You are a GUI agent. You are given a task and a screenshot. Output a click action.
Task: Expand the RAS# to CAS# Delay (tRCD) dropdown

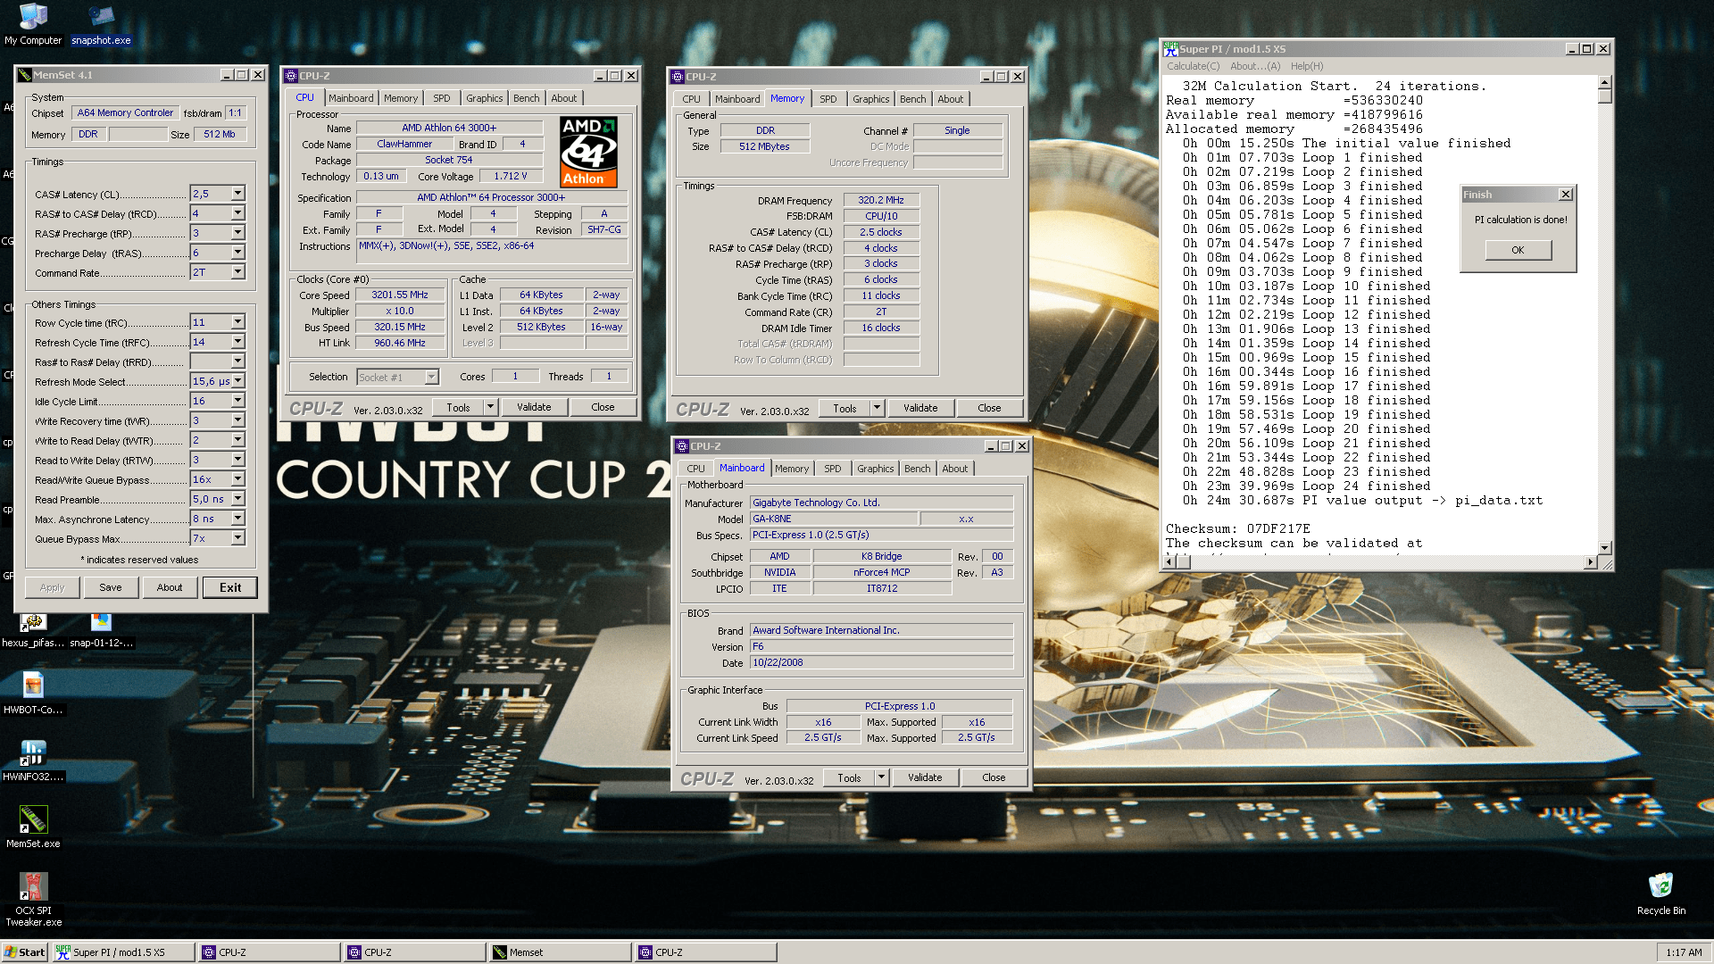238,213
